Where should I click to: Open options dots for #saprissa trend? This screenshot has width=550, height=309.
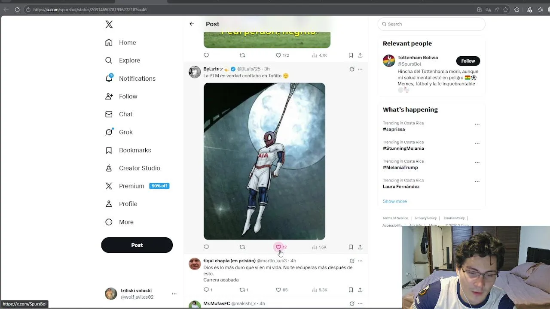(477, 124)
